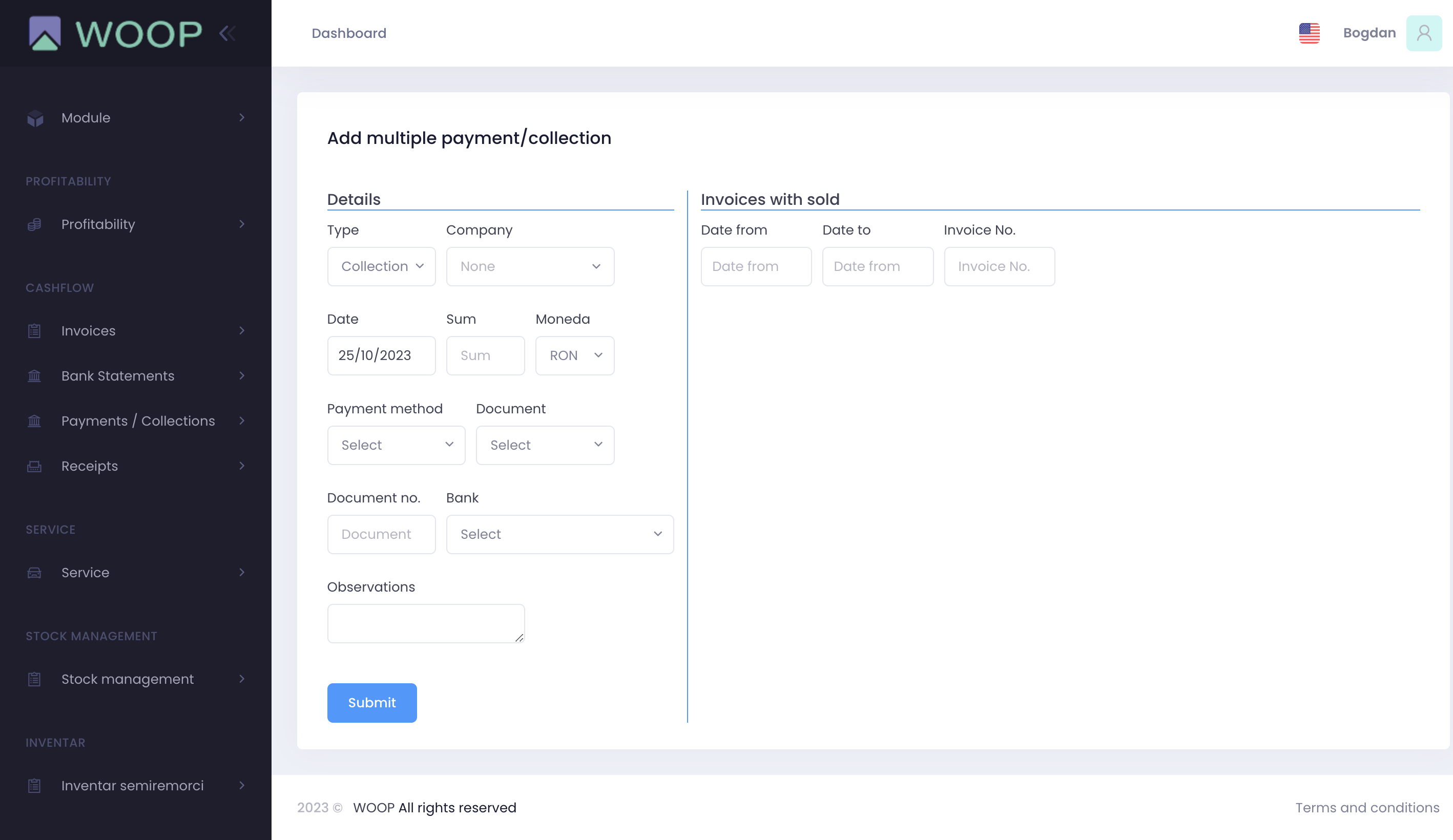Viewport: 1453px width, 840px height.
Task: Click the Stock management clipboard icon
Action: click(35, 679)
